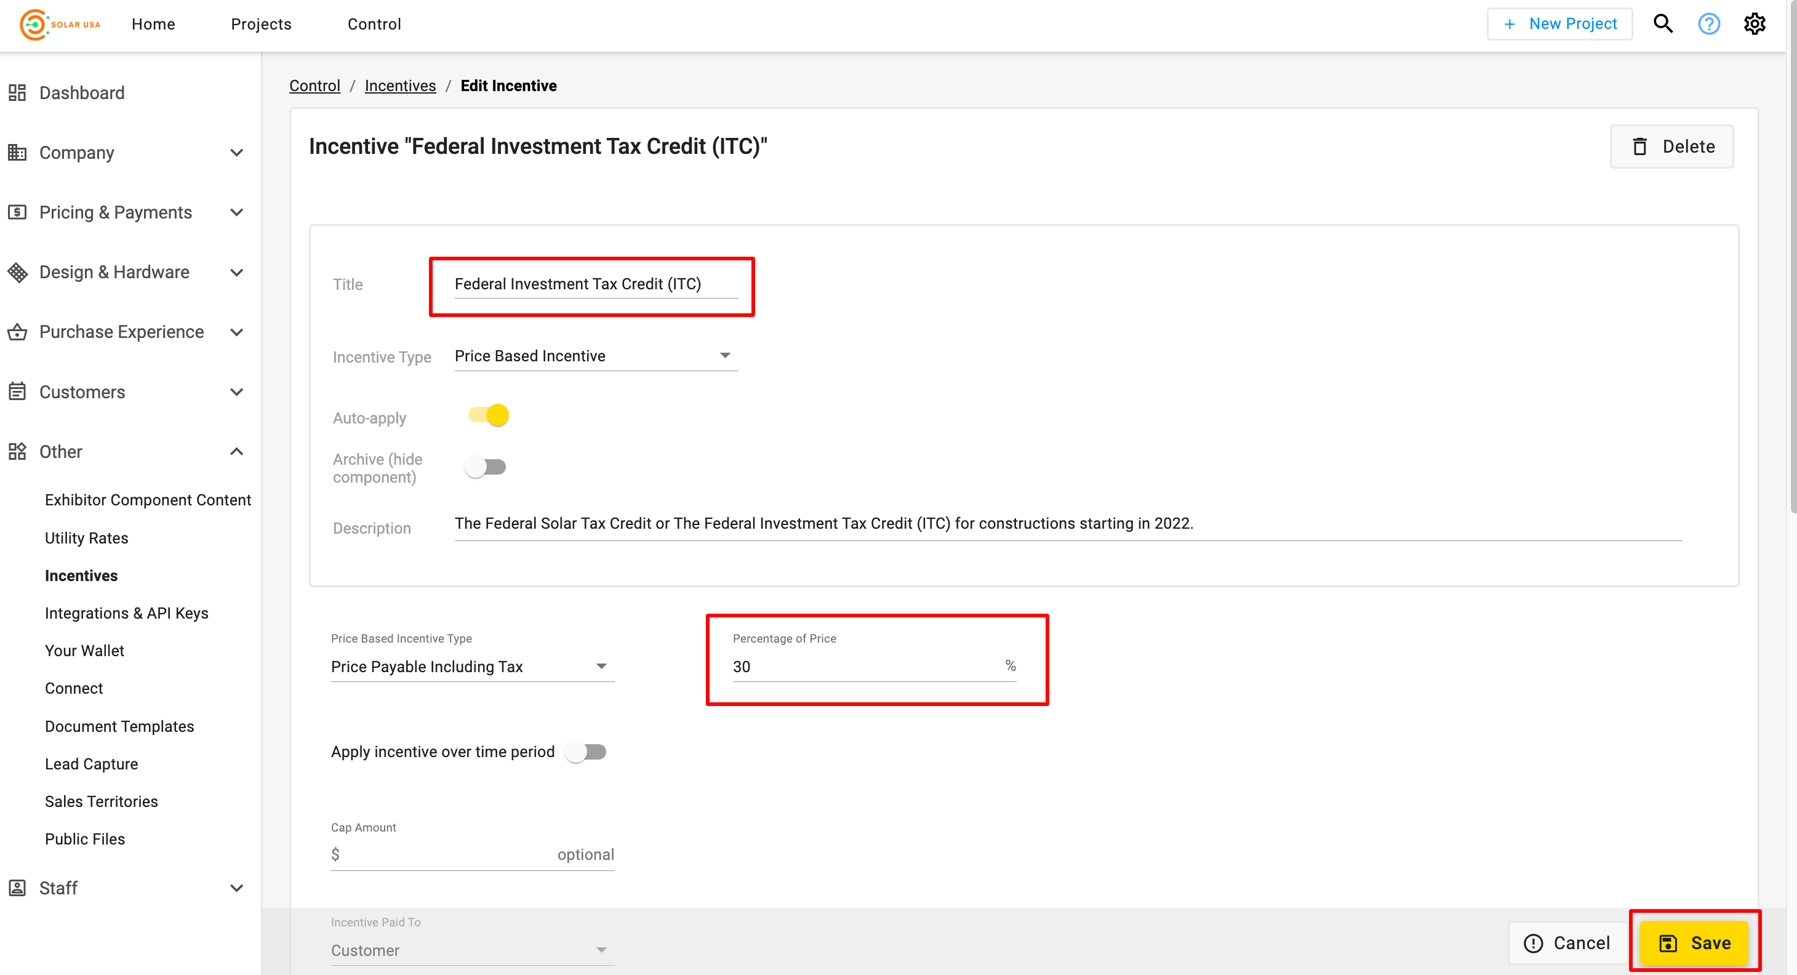The image size is (1797, 975).
Task: Open Connect in the sidebar
Action: point(74,688)
